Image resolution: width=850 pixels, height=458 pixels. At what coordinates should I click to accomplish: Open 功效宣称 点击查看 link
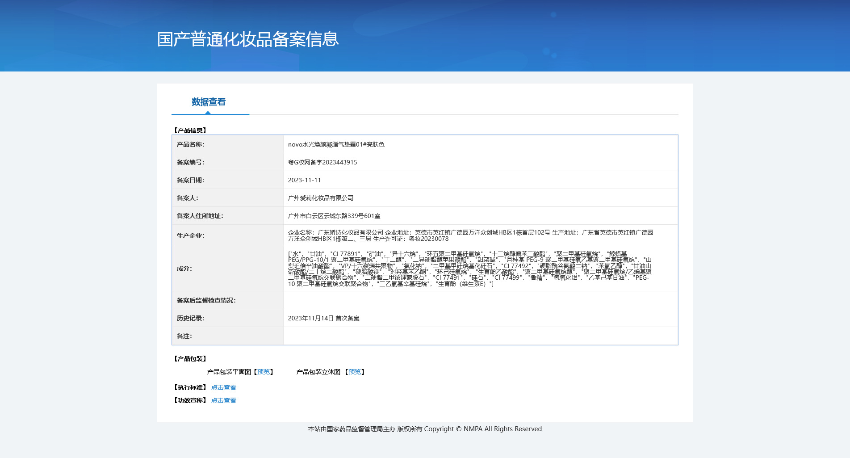tap(224, 400)
